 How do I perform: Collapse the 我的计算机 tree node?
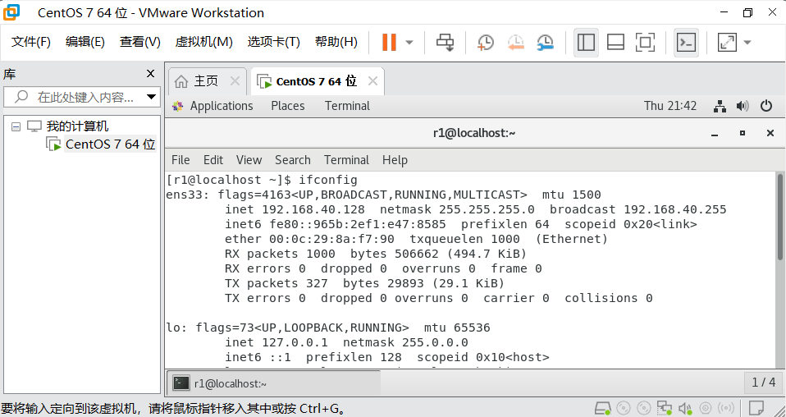[x=16, y=126]
